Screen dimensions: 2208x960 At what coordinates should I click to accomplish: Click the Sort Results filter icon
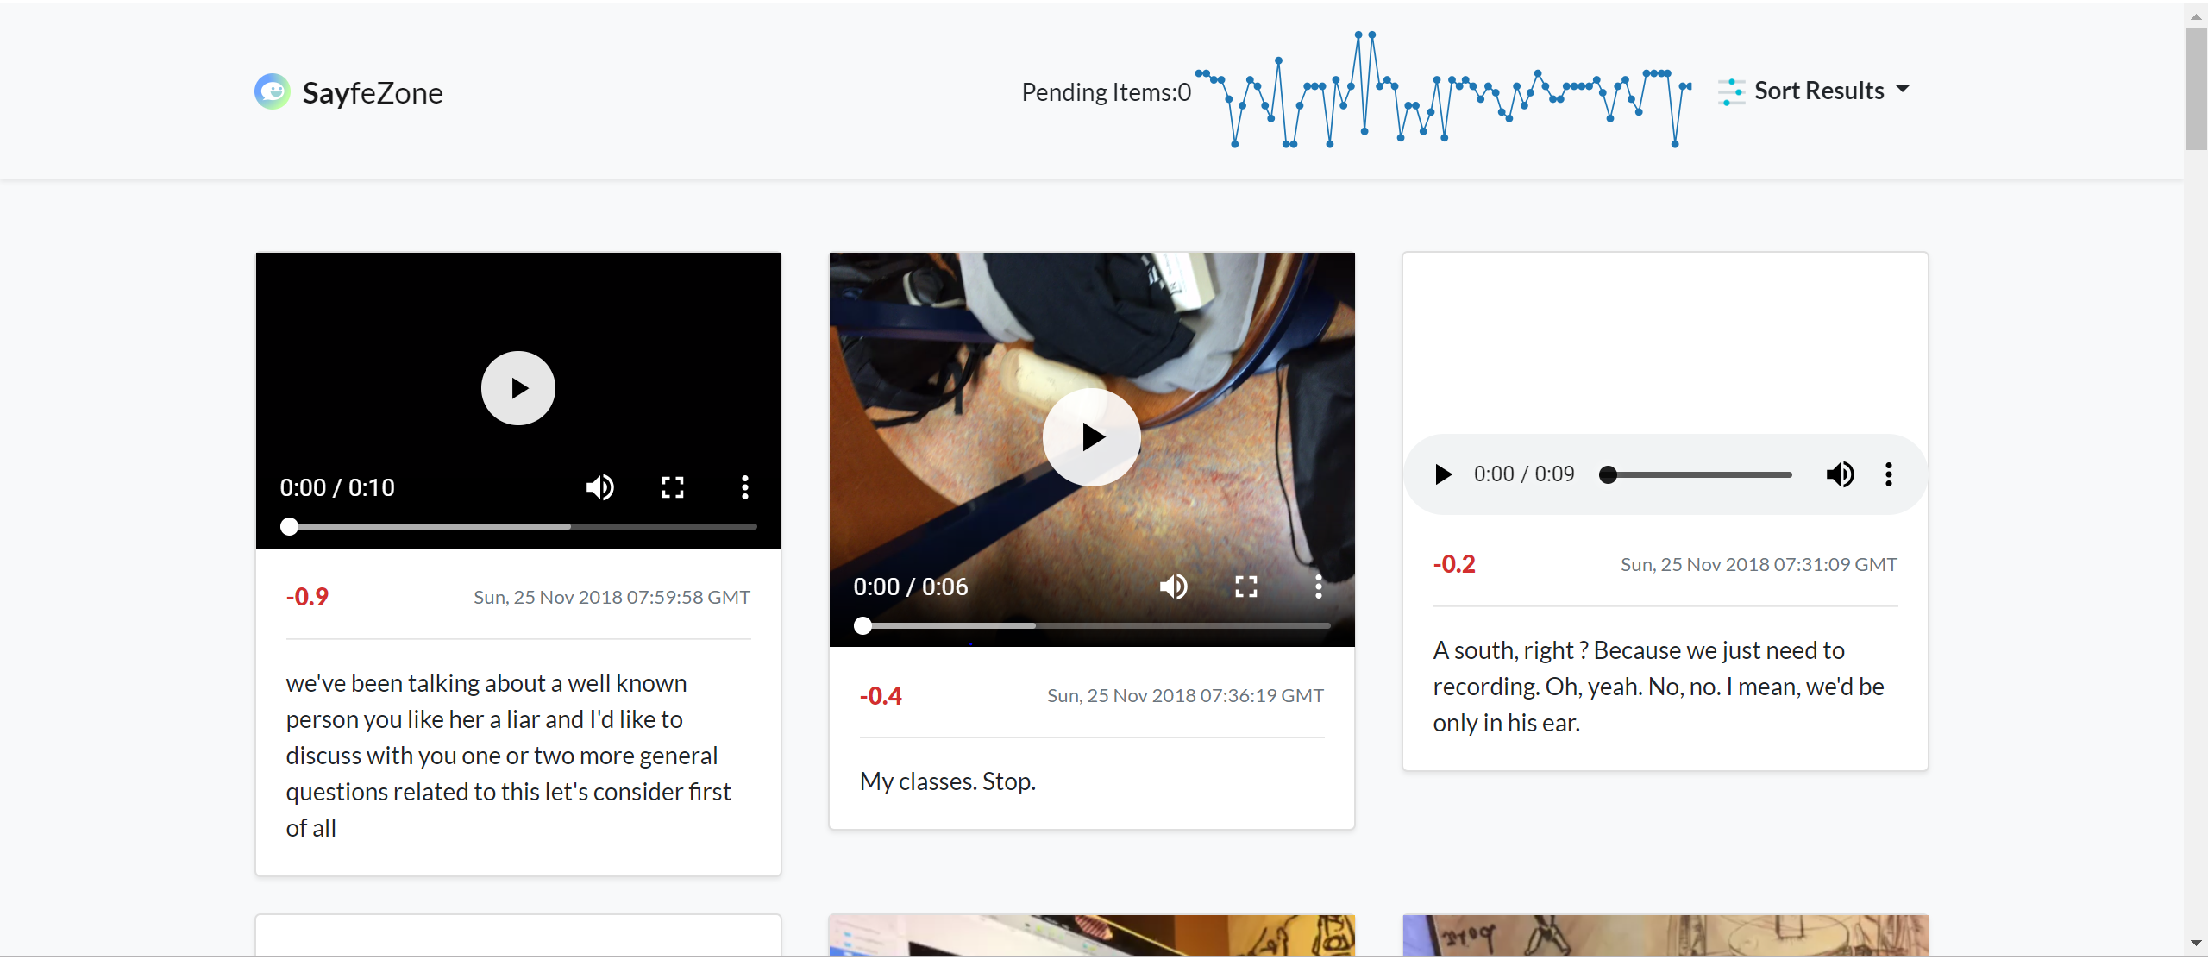[1731, 91]
